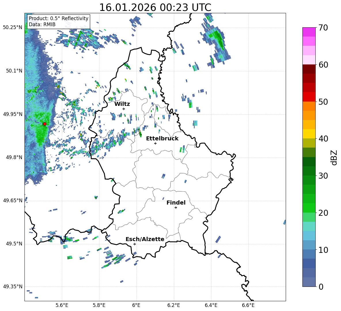Click the 50.1°N latitude label

coord(14,71)
